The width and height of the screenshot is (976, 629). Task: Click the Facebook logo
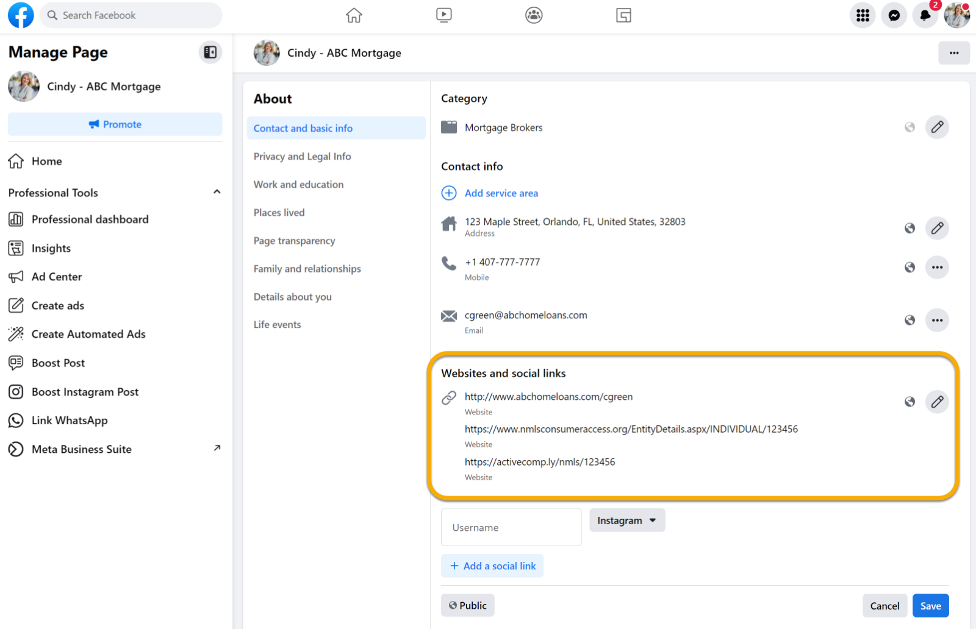tap(21, 15)
